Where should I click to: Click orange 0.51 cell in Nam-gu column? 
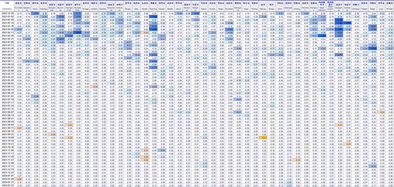point(263,138)
